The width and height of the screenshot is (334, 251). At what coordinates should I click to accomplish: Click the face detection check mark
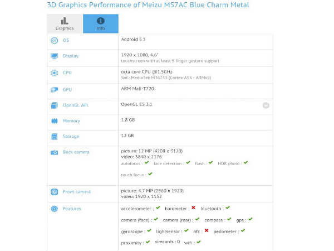[188, 163]
